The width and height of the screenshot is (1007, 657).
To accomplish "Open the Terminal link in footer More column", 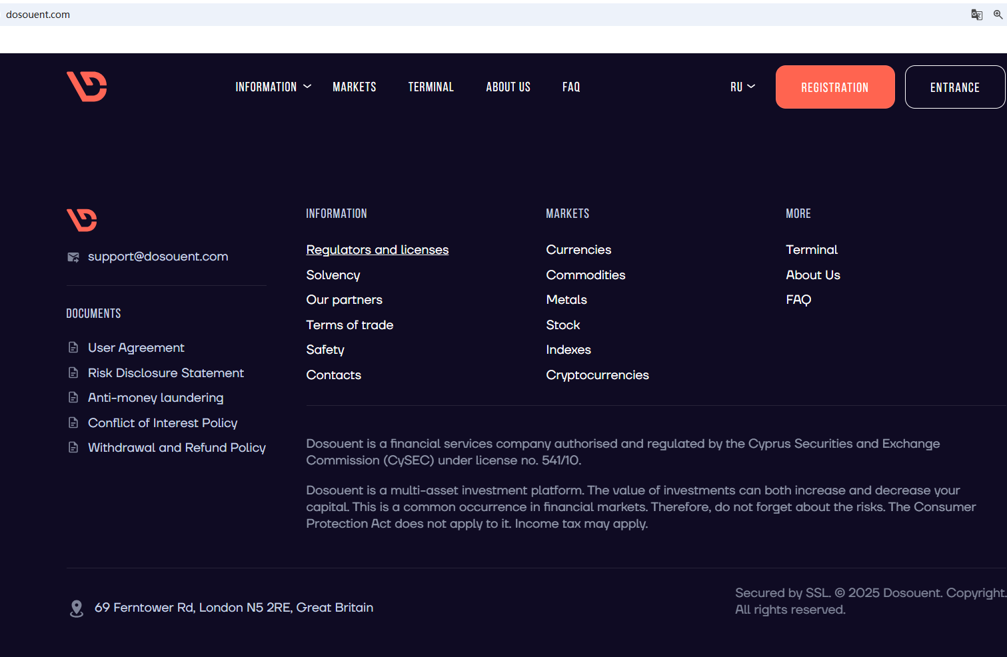I will point(812,250).
